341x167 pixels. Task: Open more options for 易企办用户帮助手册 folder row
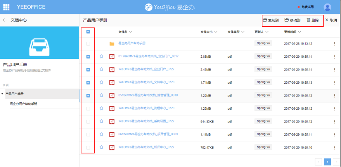tap(335, 44)
